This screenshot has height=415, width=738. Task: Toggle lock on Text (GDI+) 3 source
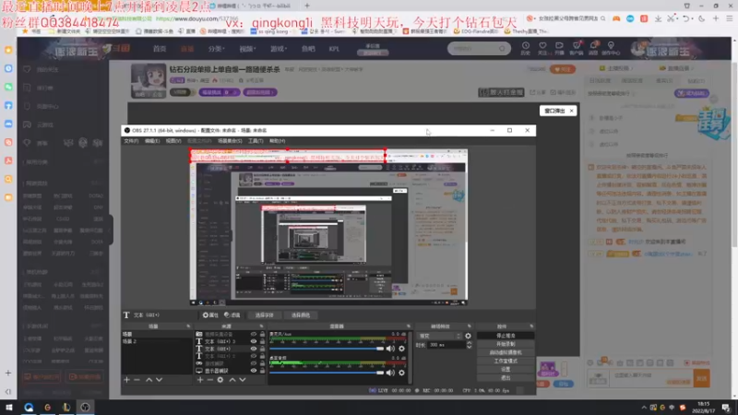[x=262, y=341]
